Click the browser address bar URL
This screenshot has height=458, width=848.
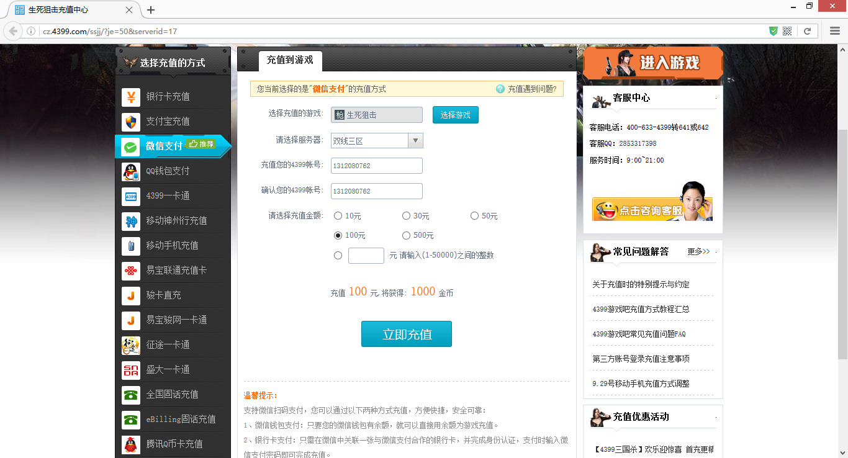(x=110, y=31)
